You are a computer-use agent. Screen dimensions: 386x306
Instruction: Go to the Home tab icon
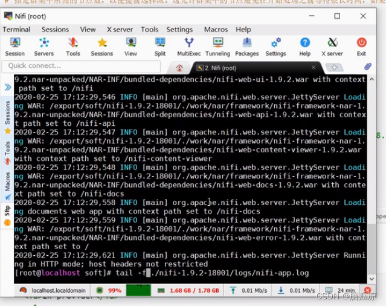pos(179,68)
